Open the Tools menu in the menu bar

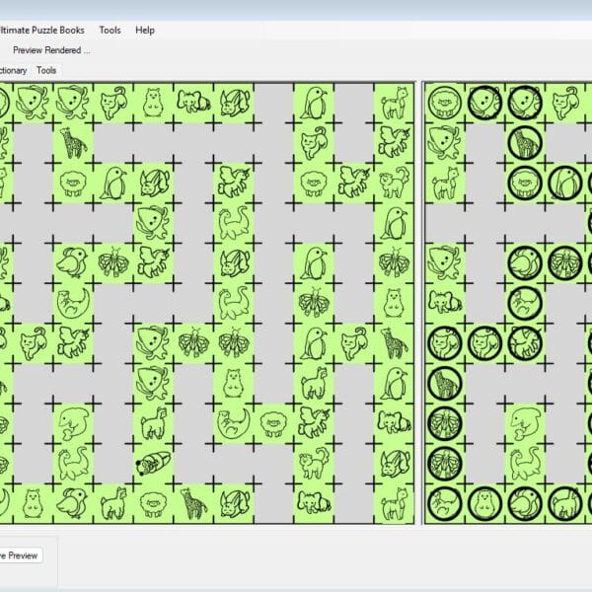pos(110,30)
